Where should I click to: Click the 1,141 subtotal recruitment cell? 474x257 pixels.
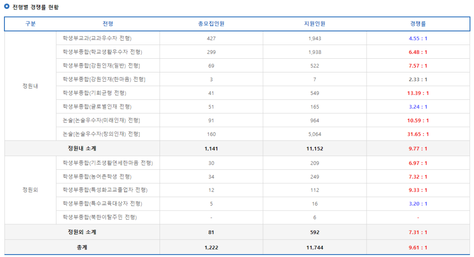[x=211, y=148]
